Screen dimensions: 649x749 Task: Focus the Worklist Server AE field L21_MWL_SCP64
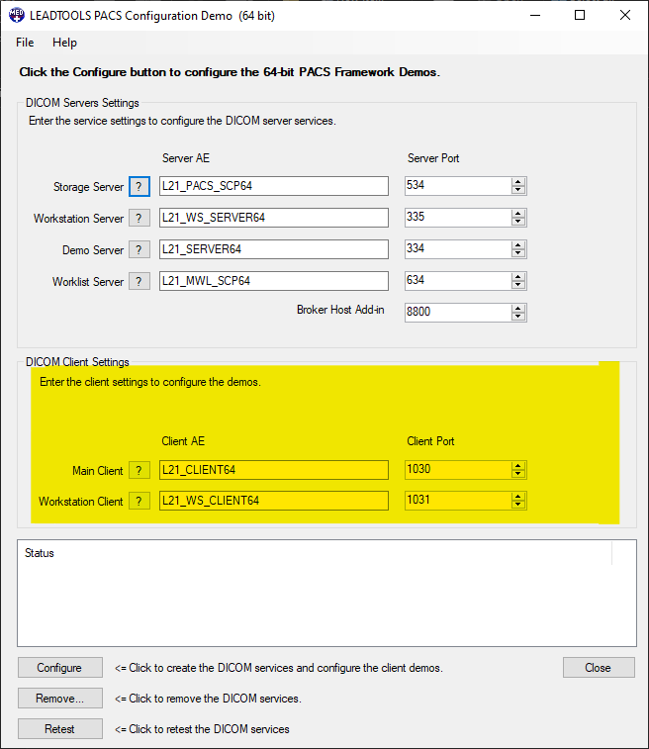274,281
